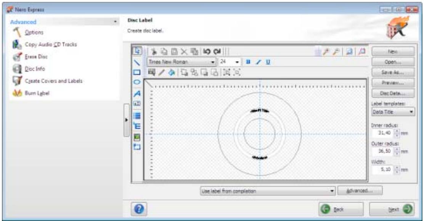Paste from clipboard icon
424x221 pixels.
(174, 51)
